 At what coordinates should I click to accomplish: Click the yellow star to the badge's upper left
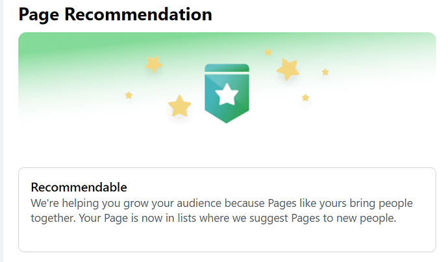click(153, 64)
